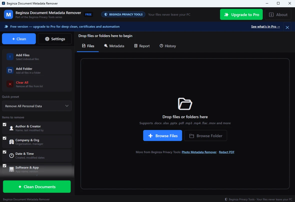This screenshot has height=202, width=295.
Task: Click the large open folder drop icon
Action: pyautogui.click(x=185, y=104)
